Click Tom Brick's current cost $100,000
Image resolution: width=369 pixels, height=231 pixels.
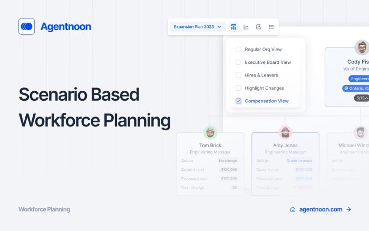[x=229, y=169]
